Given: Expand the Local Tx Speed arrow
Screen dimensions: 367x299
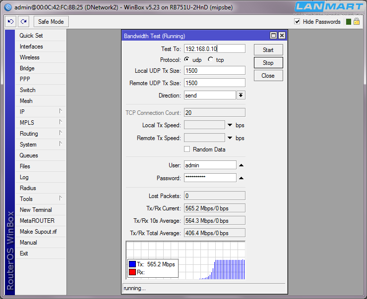Looking at the screenshot, I should point(230,125).
